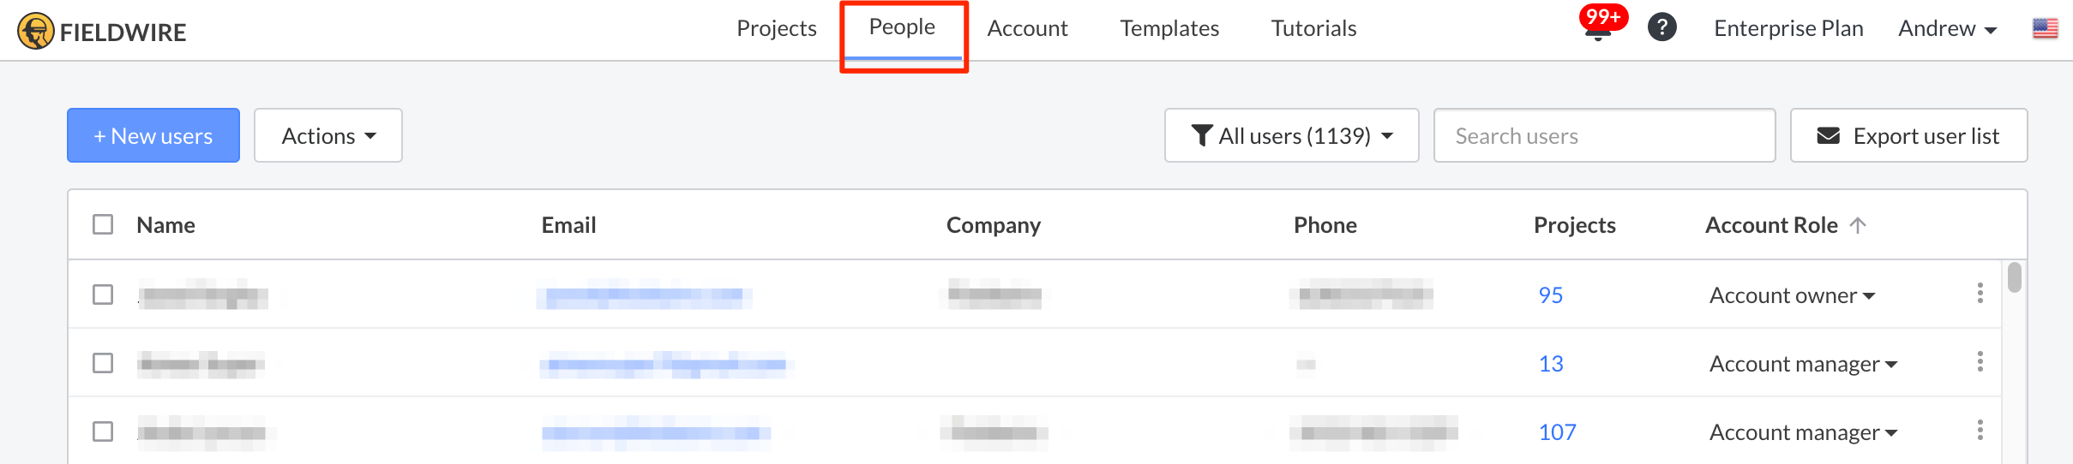The width and height of the screenshot is (2073, 464).
Task: Open three-dot menu for the 13-projects row
Action: (1980, 362)
